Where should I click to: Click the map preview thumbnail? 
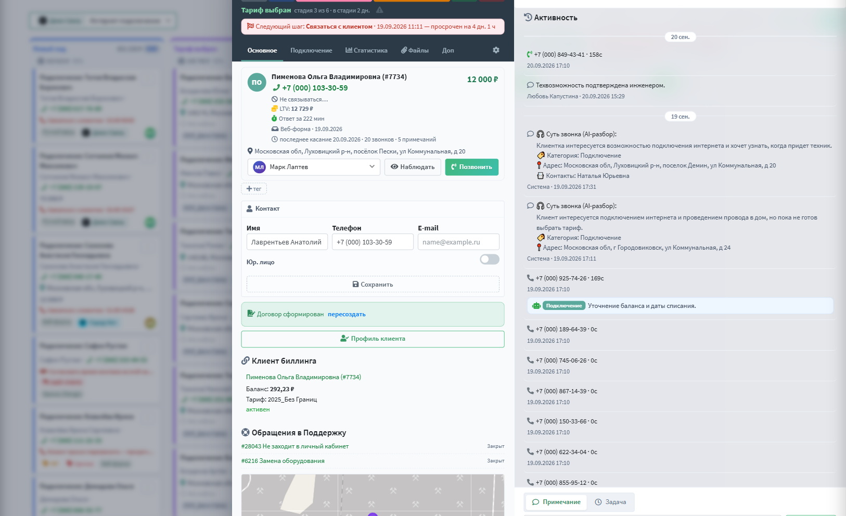coord(373,495)
